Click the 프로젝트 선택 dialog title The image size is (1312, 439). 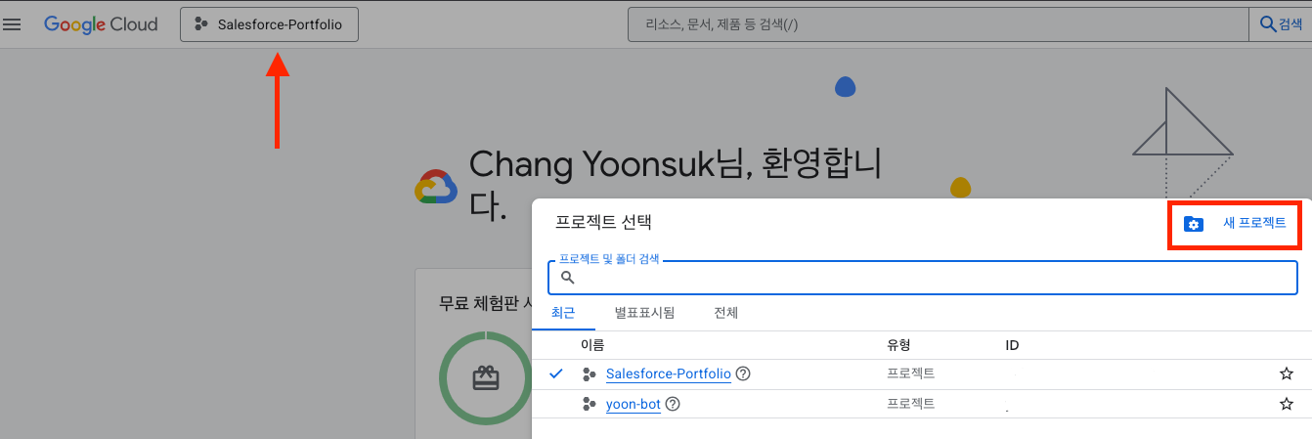coord(603,222)
